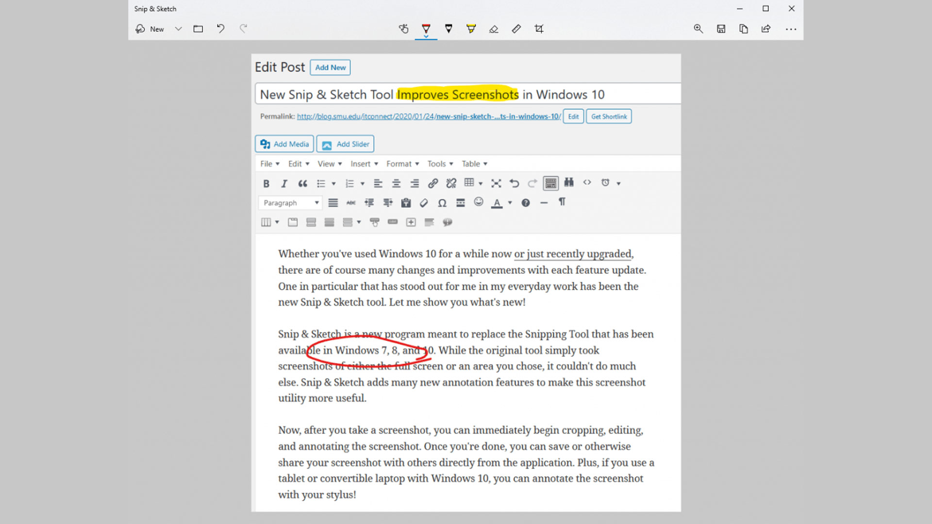This screenshot has height=524, width=932.
Task: Expand the table grid dropdown arrow
Action: [x=481, y=183]
